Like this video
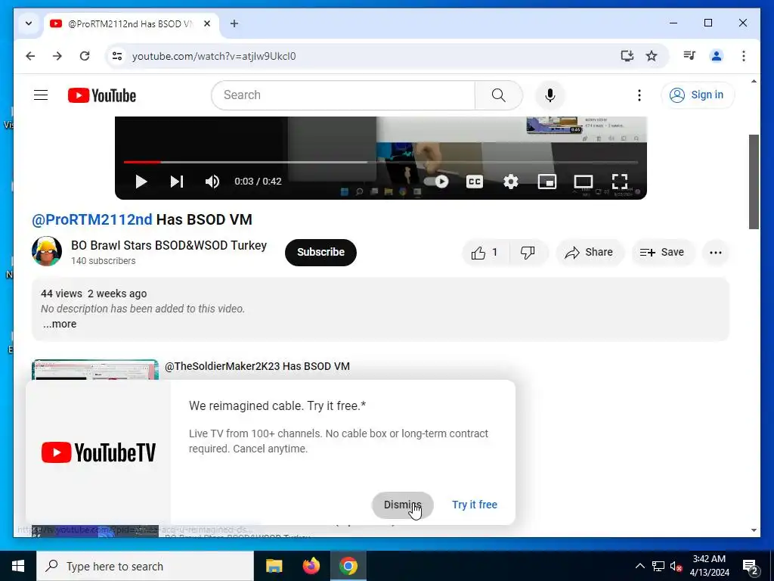774x581 pixels. coord(485,253)
